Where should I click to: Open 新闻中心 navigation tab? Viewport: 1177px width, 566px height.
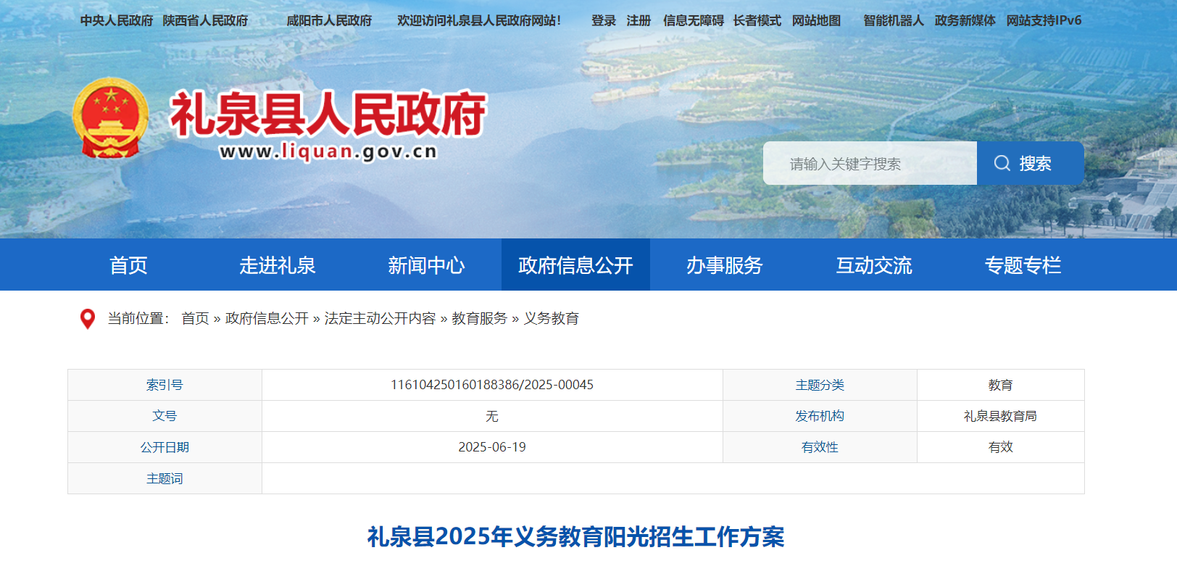(x=427, y=265)
